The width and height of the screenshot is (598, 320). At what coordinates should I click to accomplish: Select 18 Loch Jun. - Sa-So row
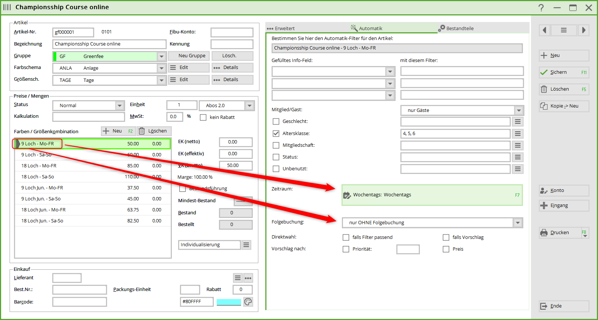coord(93,221)
